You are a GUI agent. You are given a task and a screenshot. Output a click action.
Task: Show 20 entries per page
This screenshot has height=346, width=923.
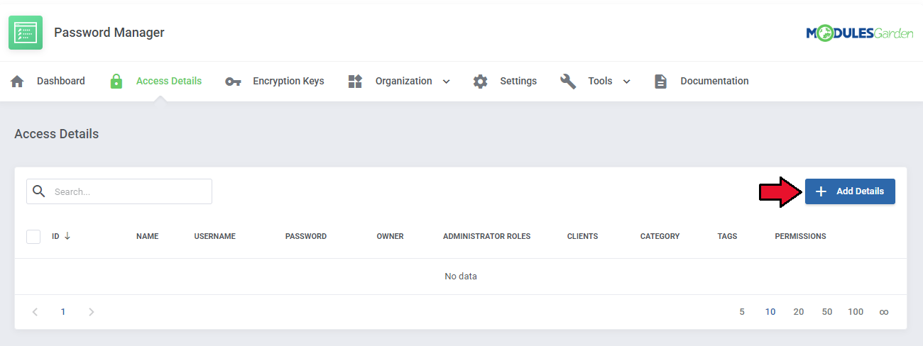pos(799,312)
